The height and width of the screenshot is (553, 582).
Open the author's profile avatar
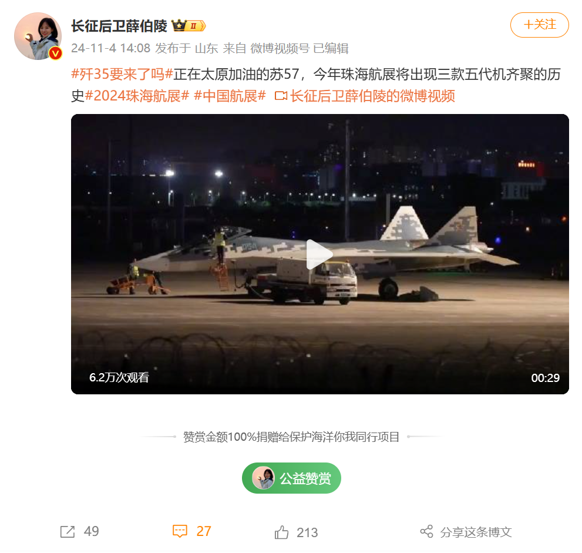pyautogui.click(x=38, y=36)
